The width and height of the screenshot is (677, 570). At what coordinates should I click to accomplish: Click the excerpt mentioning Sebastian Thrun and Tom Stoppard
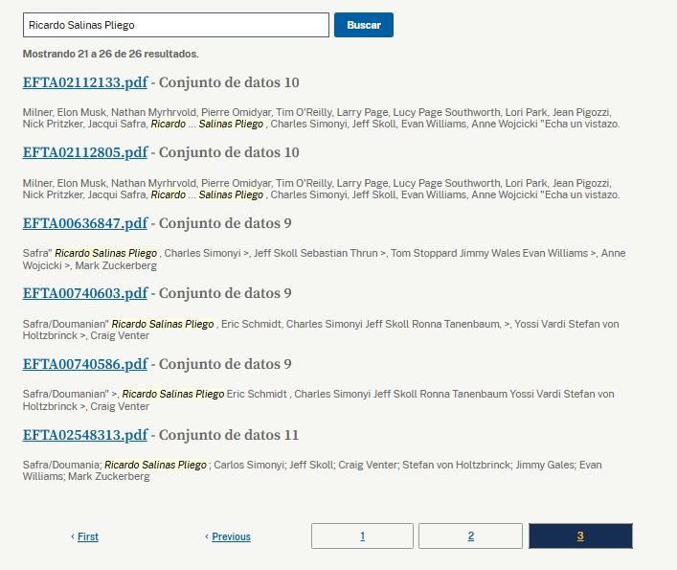(x=325, y=259)
